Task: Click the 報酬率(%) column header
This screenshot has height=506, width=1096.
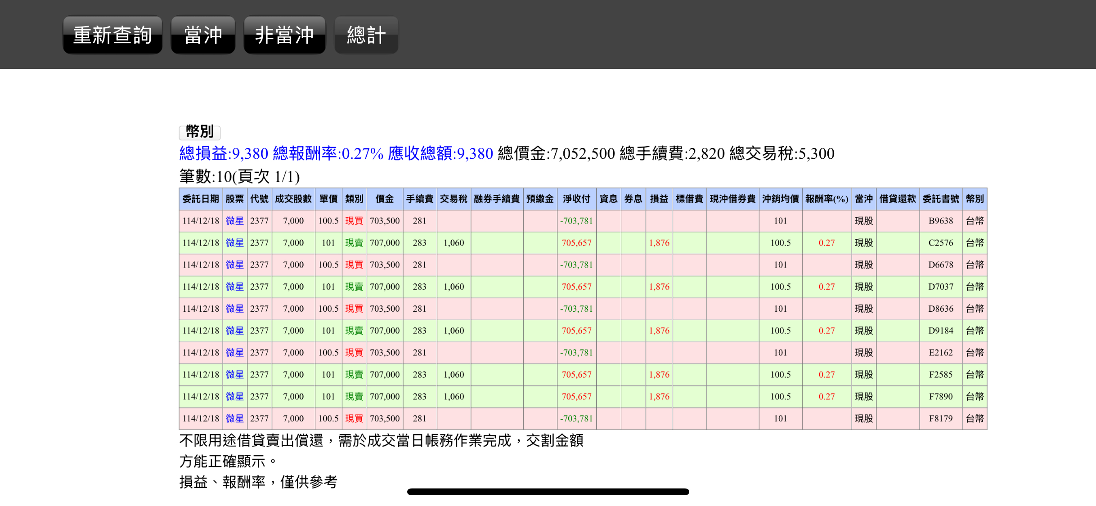Action: coord(826,199)
